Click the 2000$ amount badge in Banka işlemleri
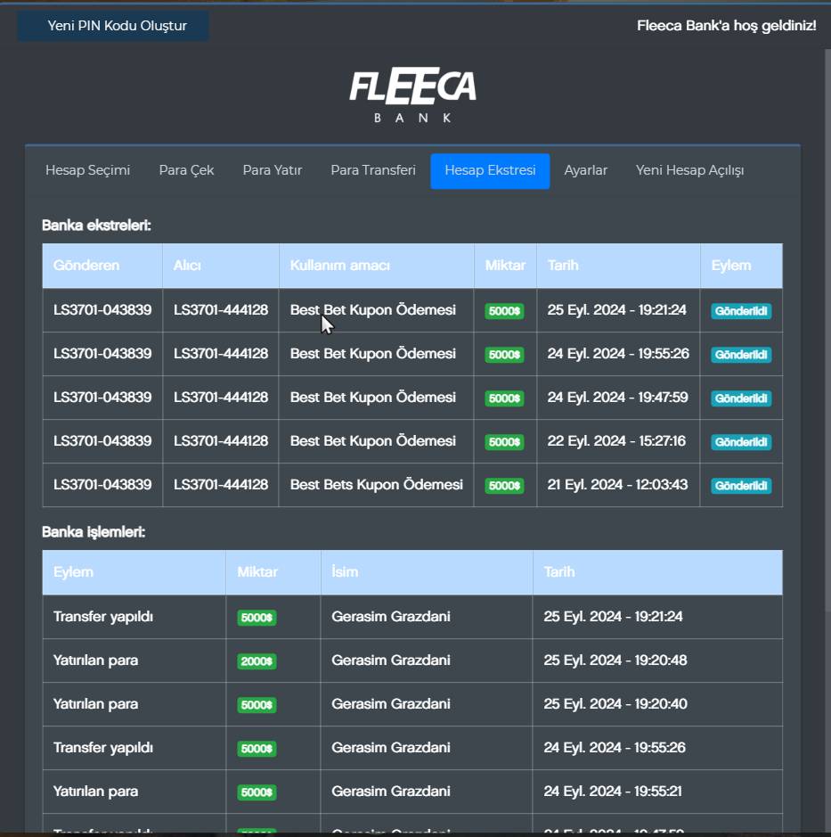This screenshot has width=831, height=837. 257,661
